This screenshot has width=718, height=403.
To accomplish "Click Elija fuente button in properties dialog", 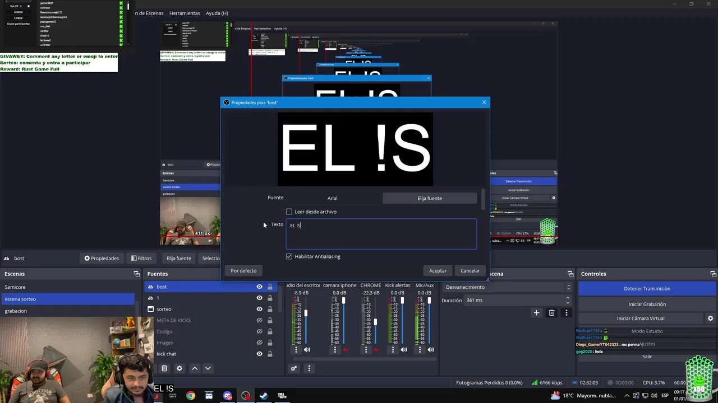I will click(x=430, y=198).
